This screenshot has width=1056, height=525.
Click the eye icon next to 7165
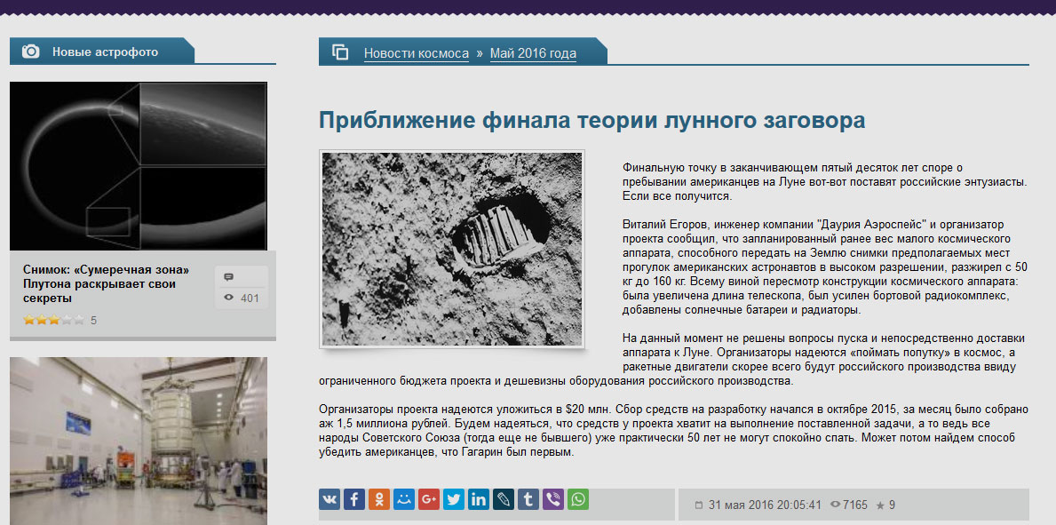(x=836, y=505)
